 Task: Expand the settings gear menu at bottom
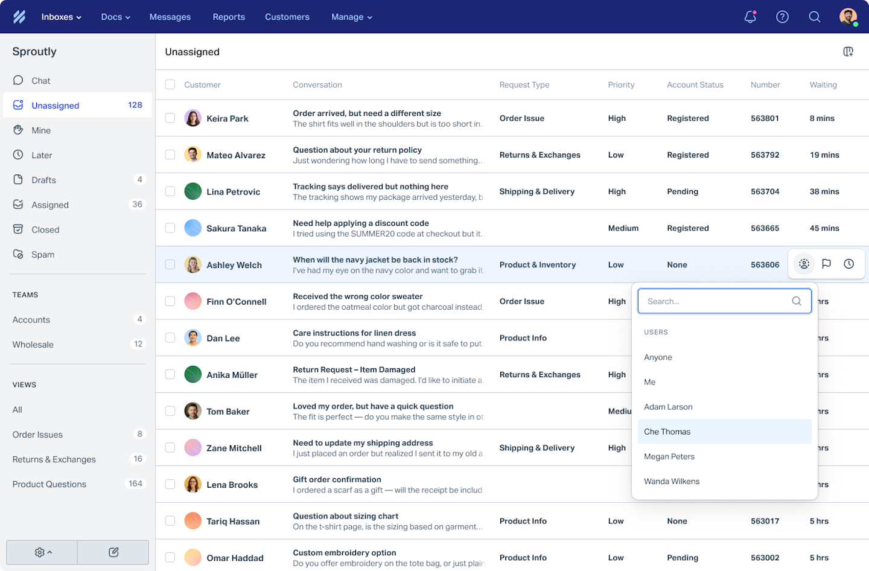click(42, 552)
